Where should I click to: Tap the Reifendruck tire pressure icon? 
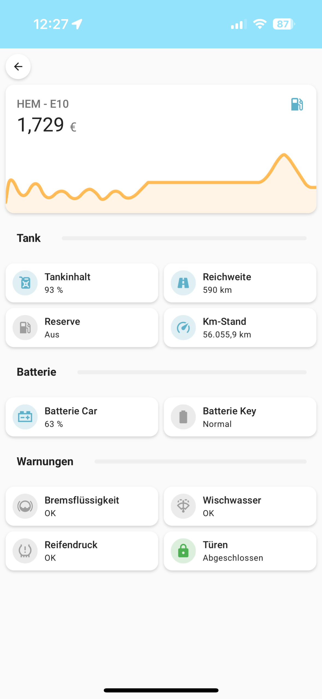tap(25, 551)
